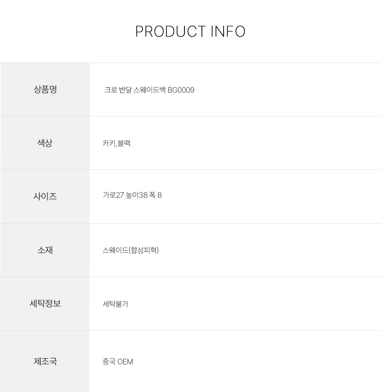
Task: Click the 색상 row label
Action: 45,143
